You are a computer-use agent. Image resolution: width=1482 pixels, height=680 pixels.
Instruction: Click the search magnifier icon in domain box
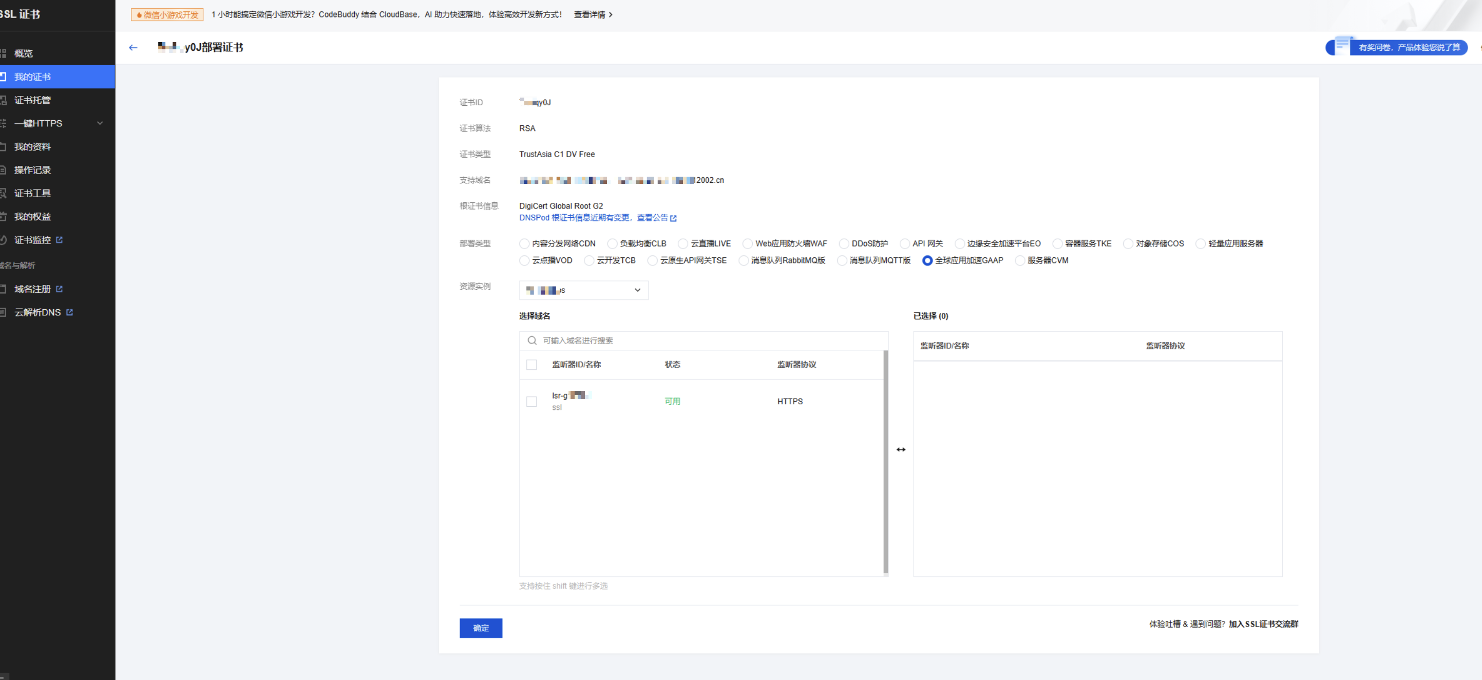[531, 341]
